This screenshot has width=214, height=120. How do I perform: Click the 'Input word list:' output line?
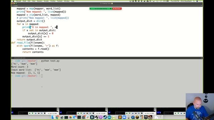click(36, 70)
